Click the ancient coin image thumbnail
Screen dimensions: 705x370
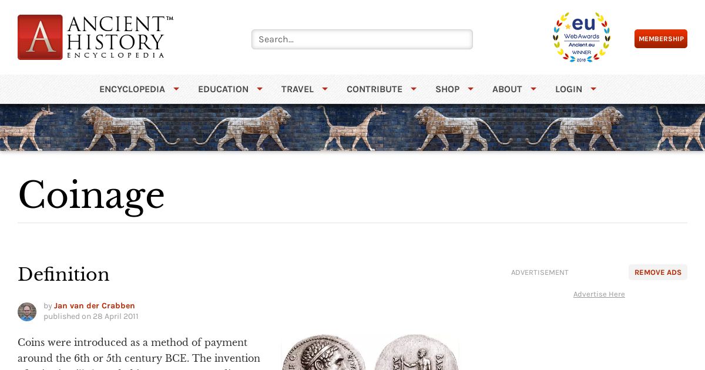370,352
